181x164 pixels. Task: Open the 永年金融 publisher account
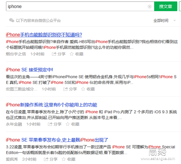pos(14,124)
